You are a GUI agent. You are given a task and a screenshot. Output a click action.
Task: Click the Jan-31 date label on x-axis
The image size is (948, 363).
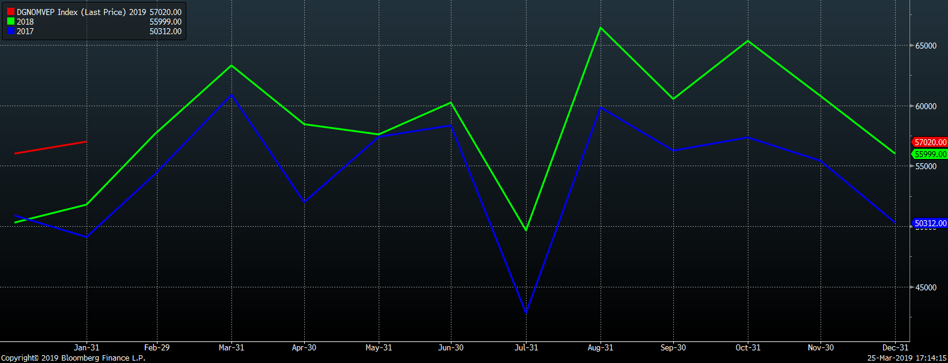87,347
